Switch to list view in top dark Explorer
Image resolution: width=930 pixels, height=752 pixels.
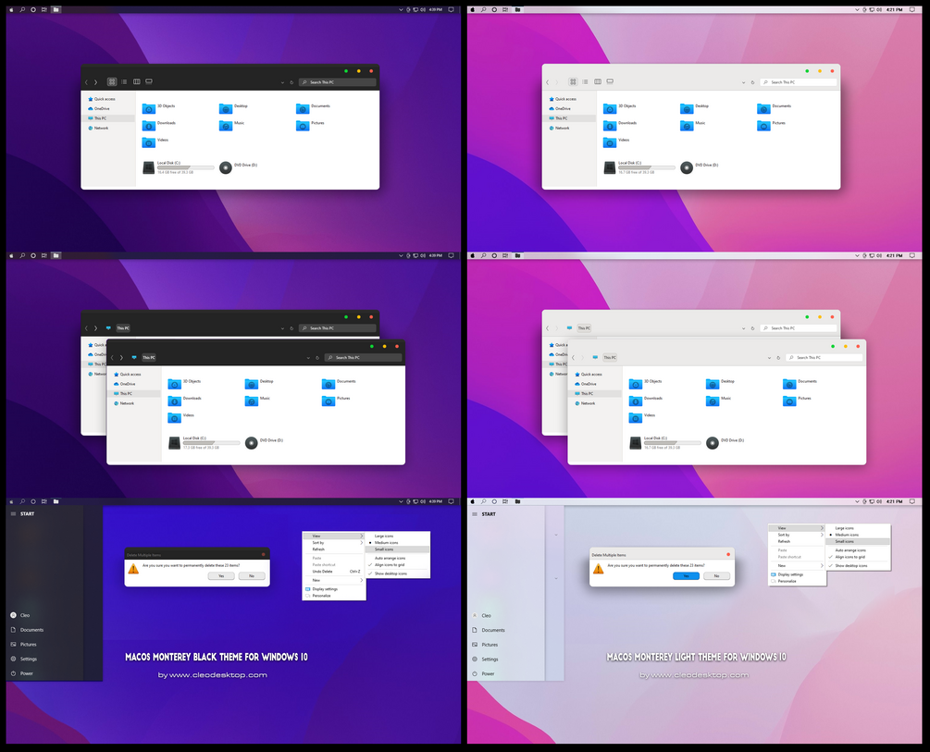click(x=124, y=81)
